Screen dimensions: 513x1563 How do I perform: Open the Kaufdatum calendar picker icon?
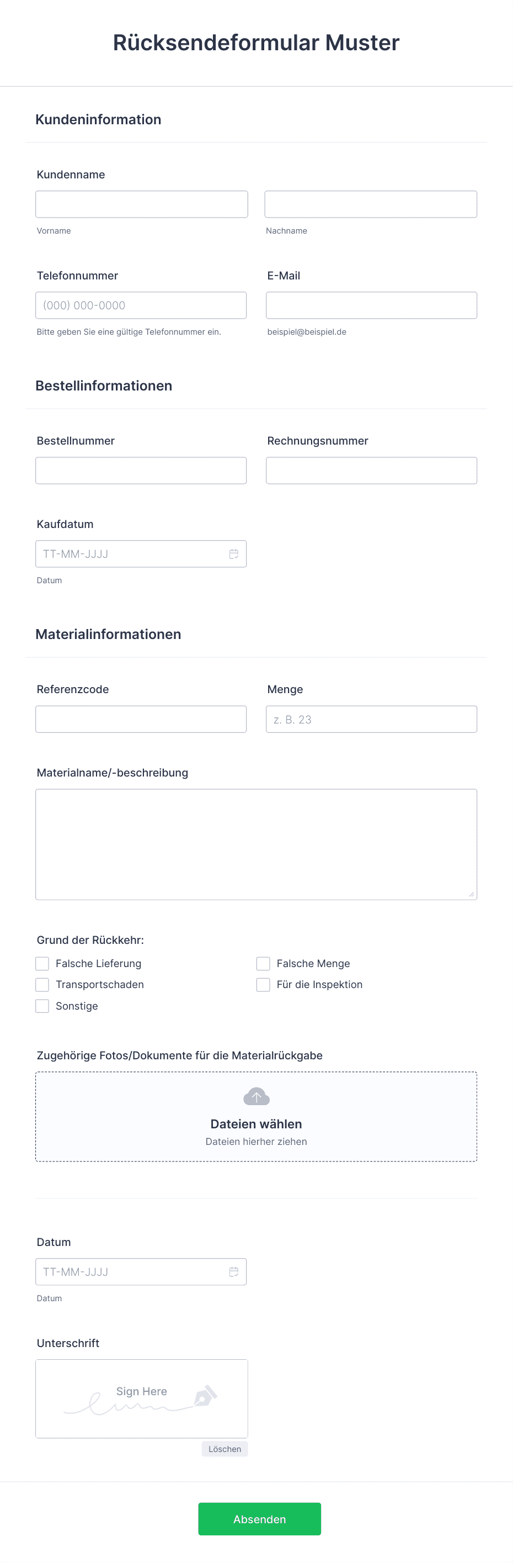click(x=234, y=554)
